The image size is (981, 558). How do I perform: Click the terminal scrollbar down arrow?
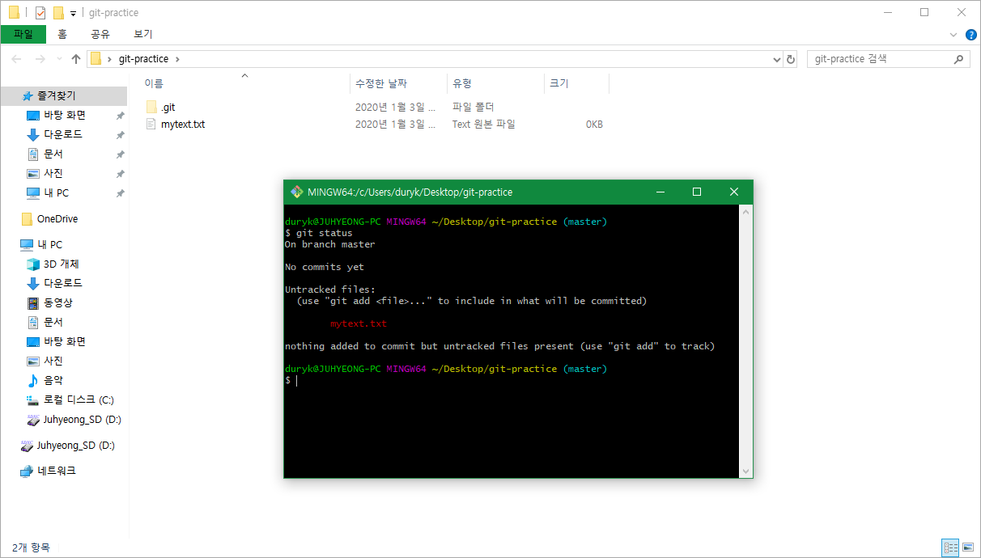point(746,471)
